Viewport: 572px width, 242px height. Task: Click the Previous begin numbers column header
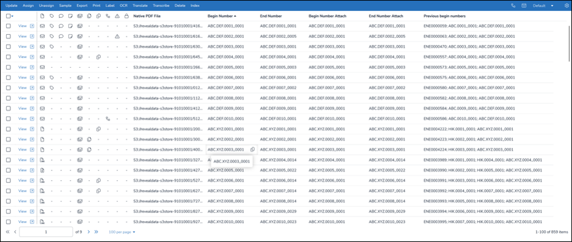point(444,16)
